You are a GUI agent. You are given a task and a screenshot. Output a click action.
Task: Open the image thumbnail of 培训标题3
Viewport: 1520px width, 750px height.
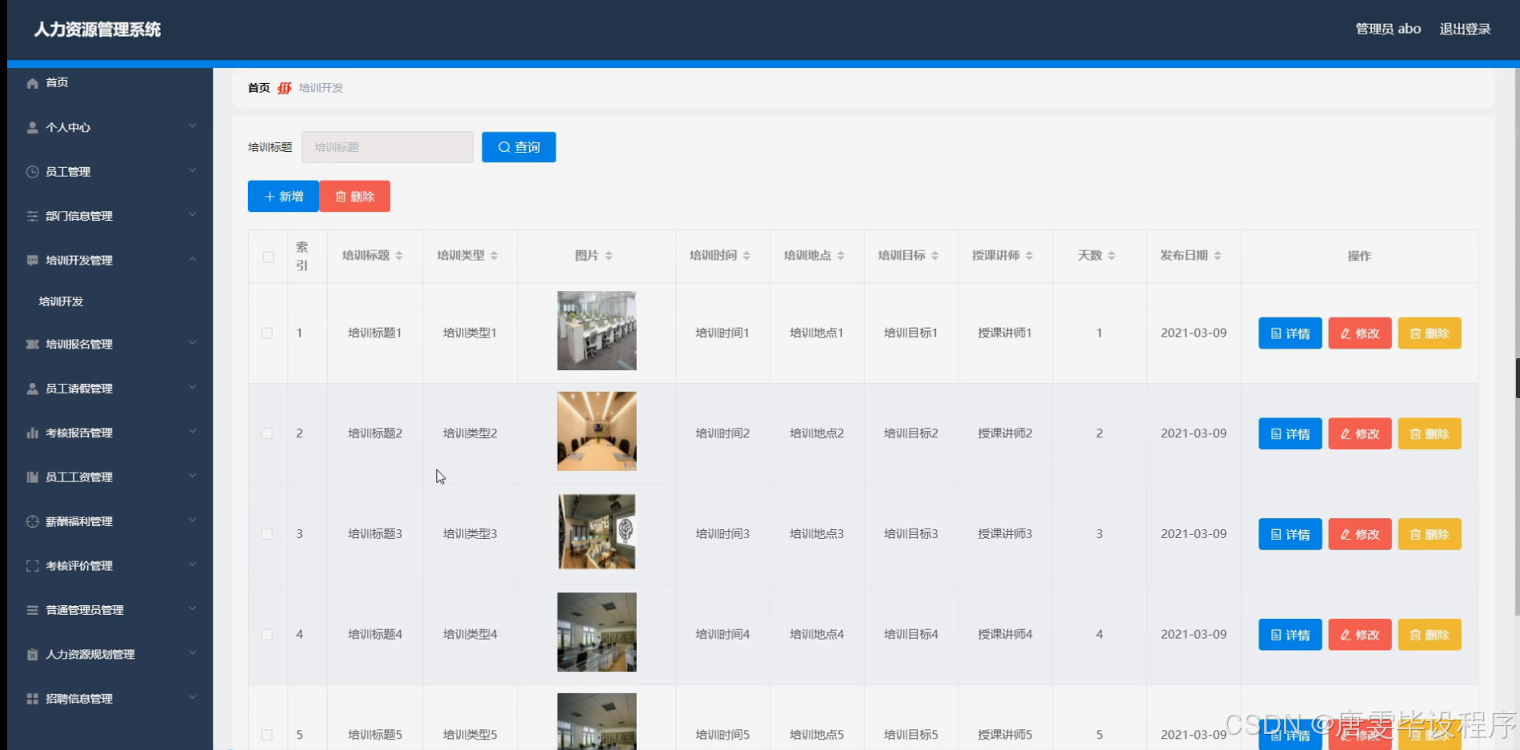[x=597, y=532]
